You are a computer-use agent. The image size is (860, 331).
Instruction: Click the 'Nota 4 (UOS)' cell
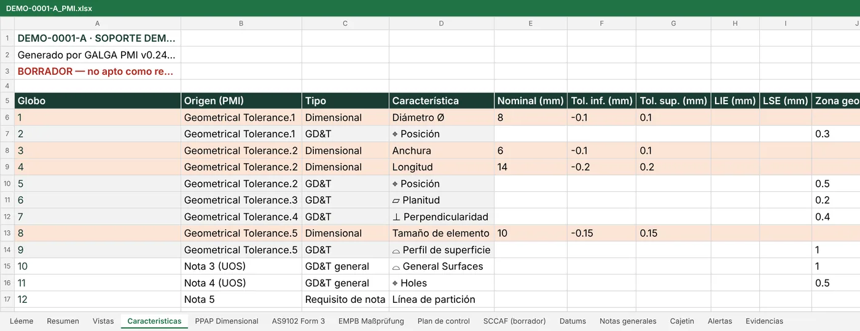(241, 283)
